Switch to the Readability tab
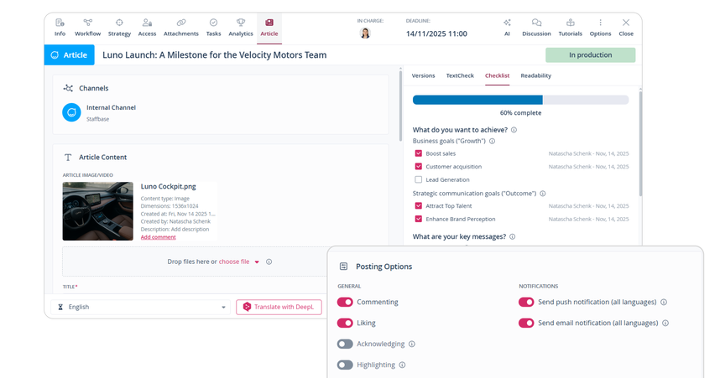The width and height of the screenshot is (720, 378). [x=536, y=75]
